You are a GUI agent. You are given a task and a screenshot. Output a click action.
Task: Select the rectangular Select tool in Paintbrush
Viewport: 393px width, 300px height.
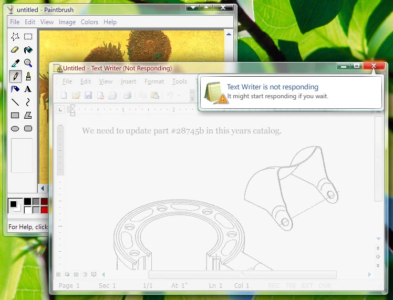(28, 37)
